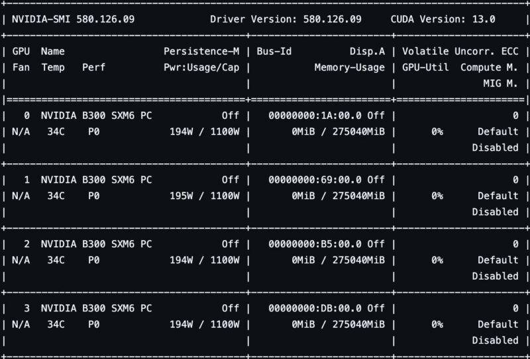Click the GPU-Util header

coord(425,67)
